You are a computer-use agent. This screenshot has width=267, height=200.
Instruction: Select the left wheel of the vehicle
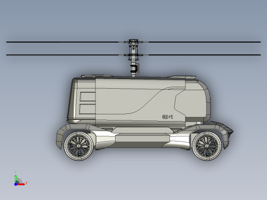(79, 146)
